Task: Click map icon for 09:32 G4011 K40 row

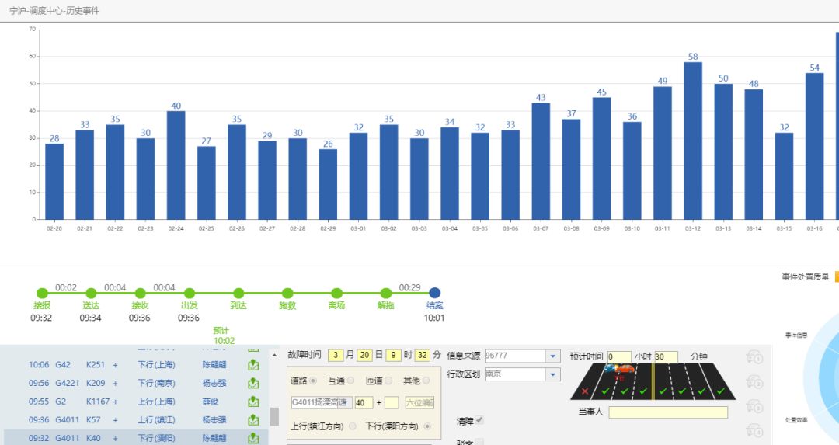Action: tap(253, 439)
